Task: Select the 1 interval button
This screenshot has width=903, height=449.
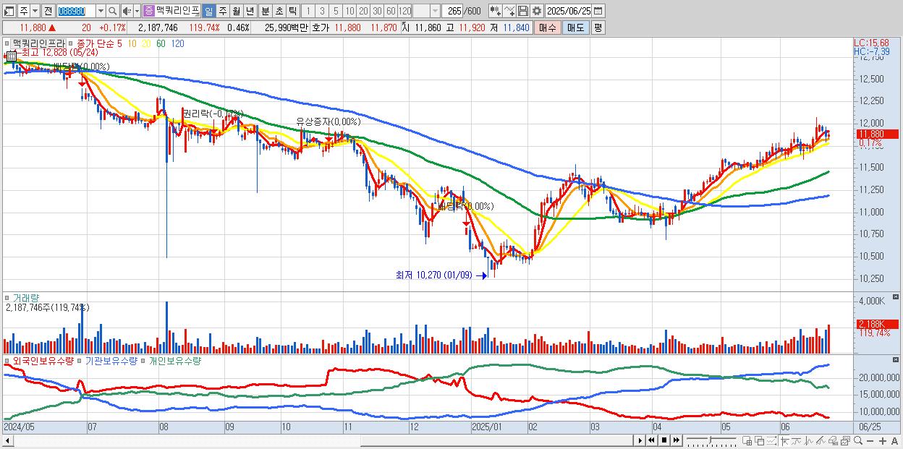Action: 308,11
